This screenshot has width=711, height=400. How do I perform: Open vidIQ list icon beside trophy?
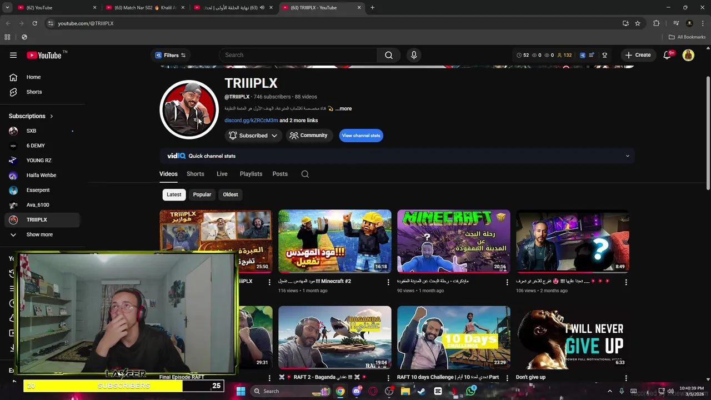coord(592,55)
